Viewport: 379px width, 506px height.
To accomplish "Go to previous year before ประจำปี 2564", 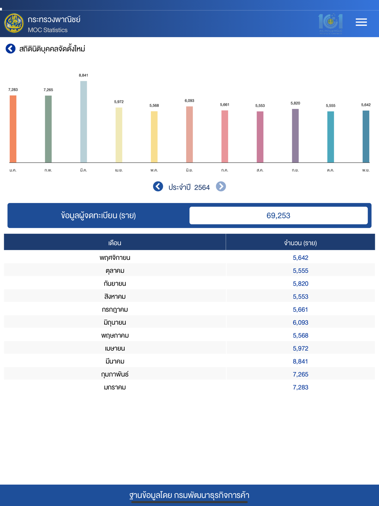I will click(x=158, y=187).
